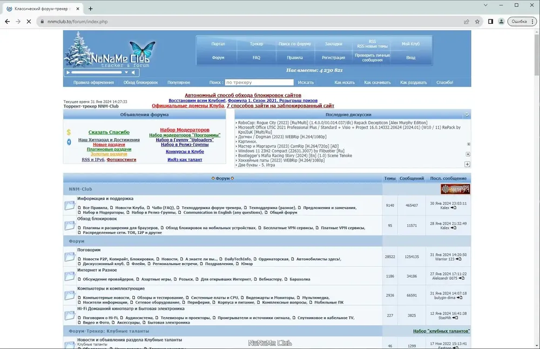Click folder icon of Интернет и Разное

pos(70,276)
